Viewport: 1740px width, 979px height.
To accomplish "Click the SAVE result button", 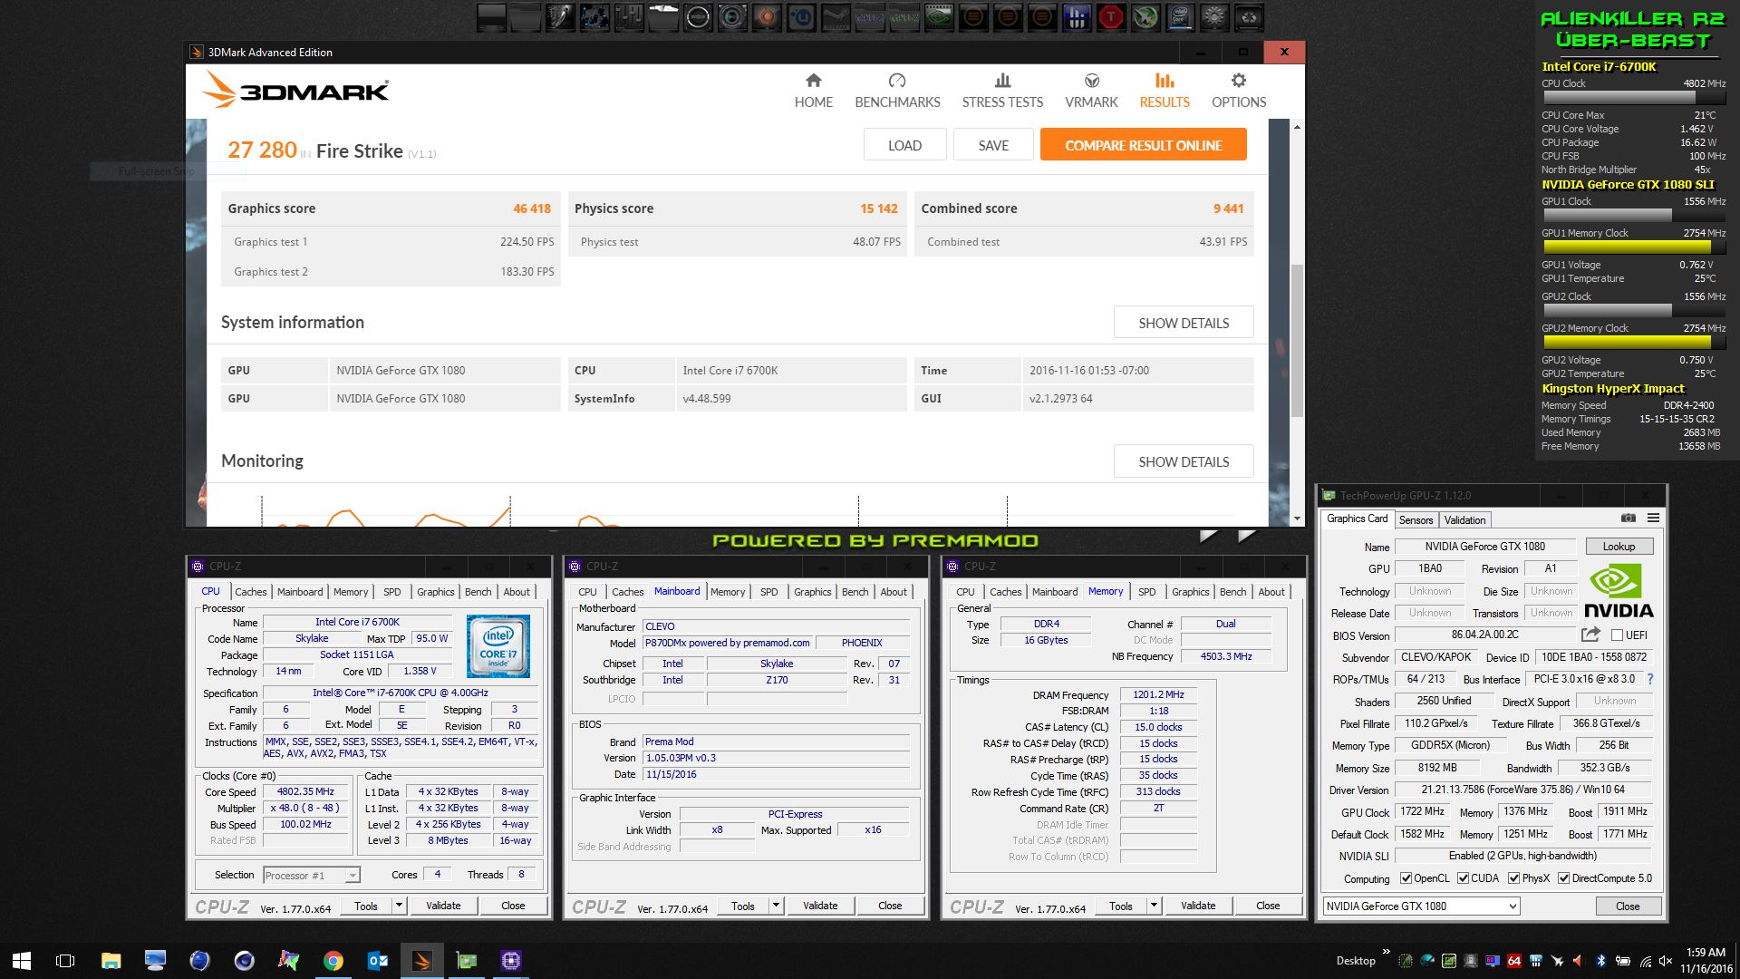I will (x=993, y=145).
